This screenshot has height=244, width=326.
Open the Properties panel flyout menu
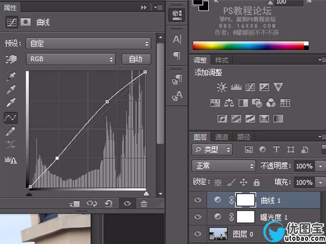(x=158, y=8)
